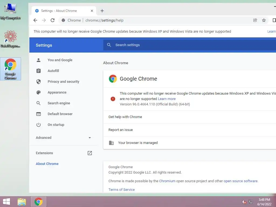Open the Extensions page link
276x207 pixels.
[44, 153]
